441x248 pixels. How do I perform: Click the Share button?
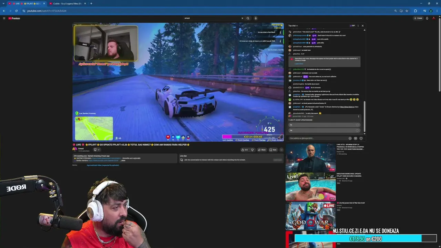(262, 150)
